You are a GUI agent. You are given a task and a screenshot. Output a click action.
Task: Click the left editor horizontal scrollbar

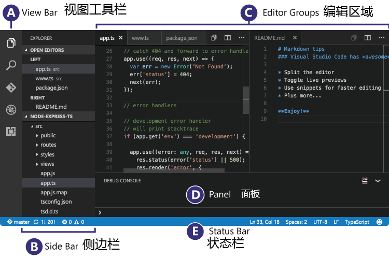click(x=174, y=170)
